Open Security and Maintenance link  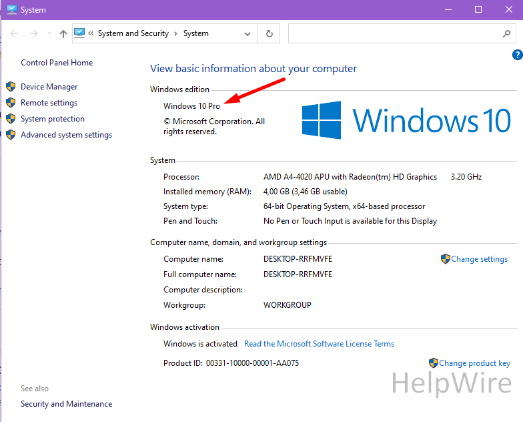pyautogui.click(x=67, y=404)
